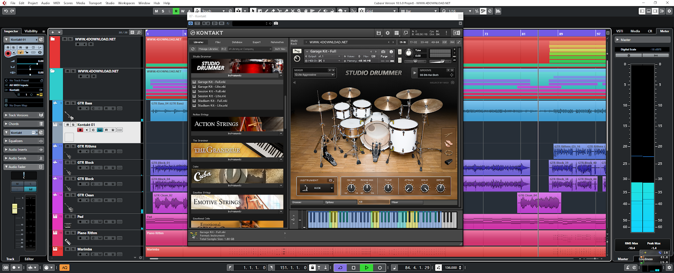Mute the Pad track
Image resolution: width=674 pixels, height=273 pixels.
tap(67, 216)
